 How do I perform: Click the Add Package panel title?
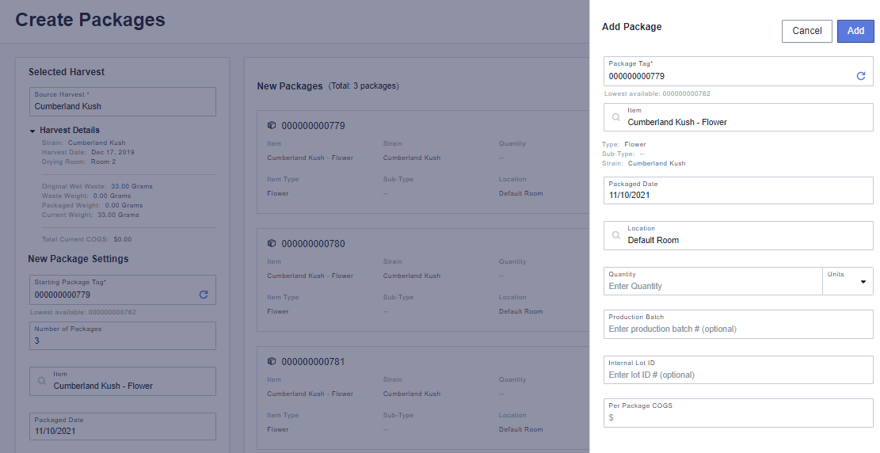631,26
